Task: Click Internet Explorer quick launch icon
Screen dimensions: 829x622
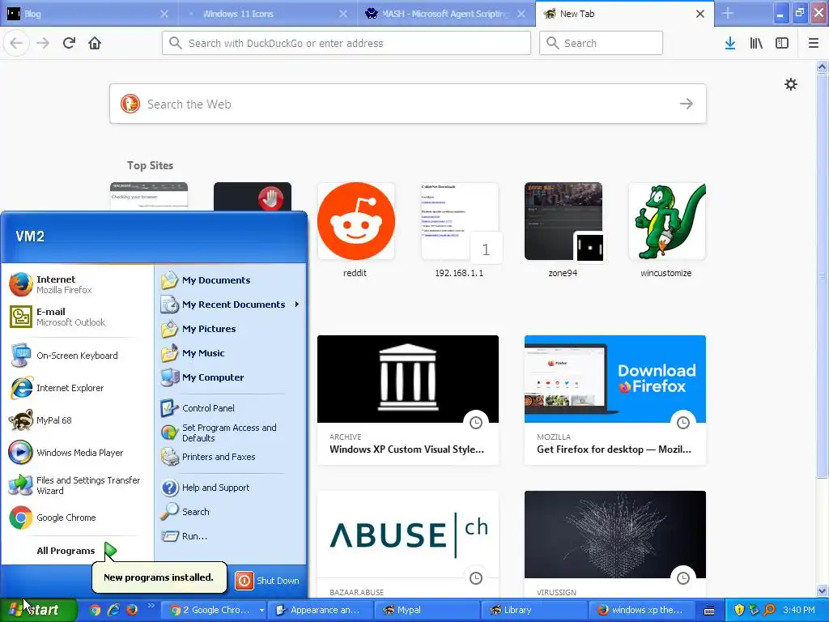Action: tap(113, 610)
